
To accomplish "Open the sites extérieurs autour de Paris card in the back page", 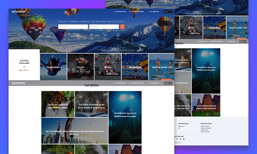I will click(x=183, y=105).
